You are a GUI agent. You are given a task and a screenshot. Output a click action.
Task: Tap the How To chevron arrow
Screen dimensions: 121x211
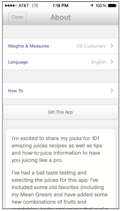(x=111, y=91)
